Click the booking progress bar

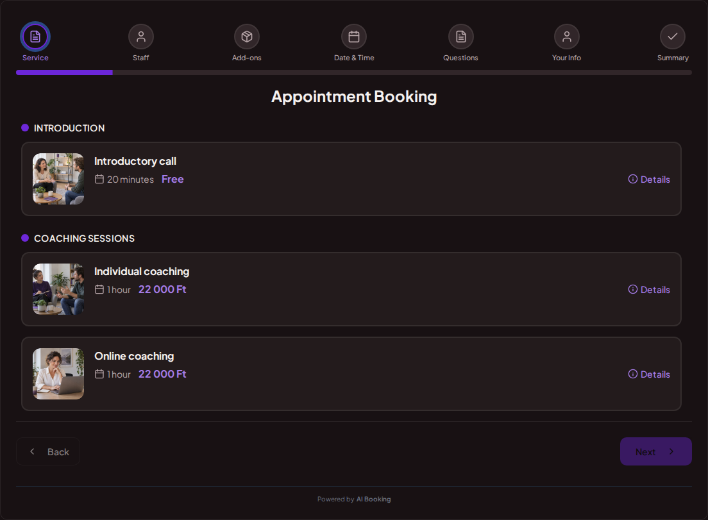[x=354, y=72]
